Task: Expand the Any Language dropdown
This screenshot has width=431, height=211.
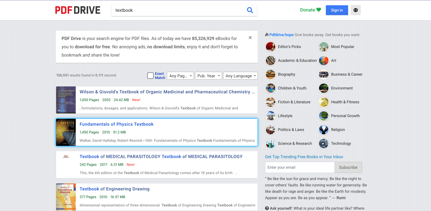Action: pyautogui.click(x=240, y=76)
